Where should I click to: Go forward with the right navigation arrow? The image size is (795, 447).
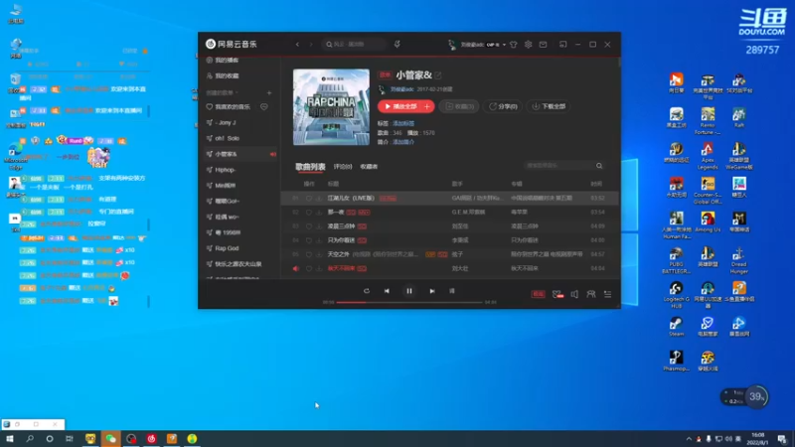[311, 45]
